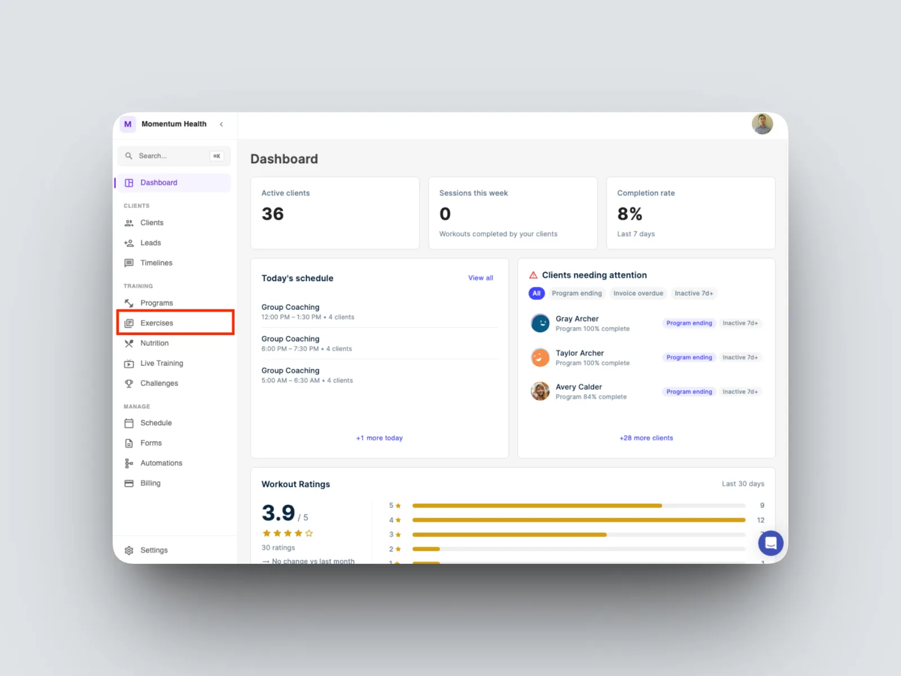This screenshot has width=901, height=676.
Task: Click the Leads add-person icon
Action: pyautogui.click(x=129, y=243)
